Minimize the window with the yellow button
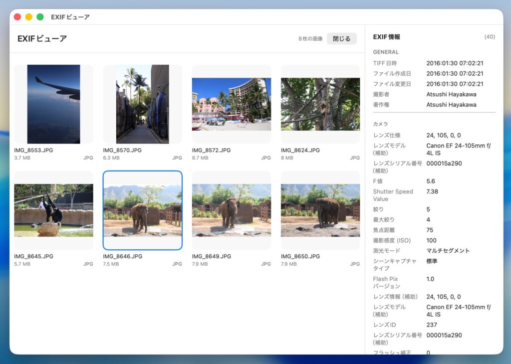Image resolution: width=511 pixels, height=364 pixels. 29,17
